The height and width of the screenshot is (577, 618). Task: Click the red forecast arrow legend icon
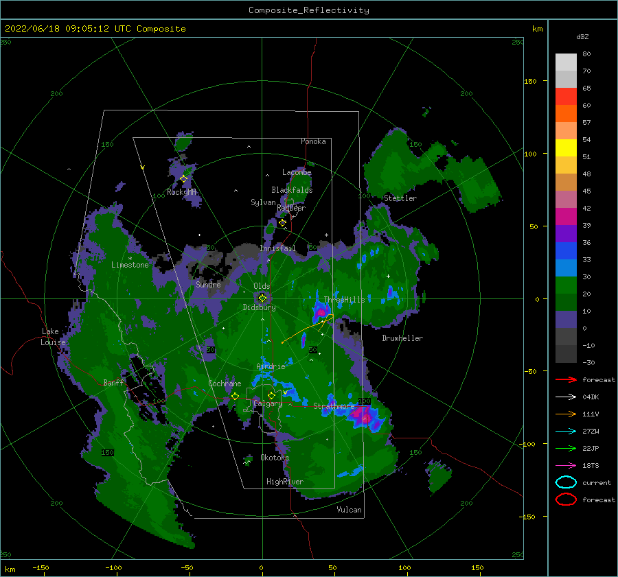coord(566,379)
